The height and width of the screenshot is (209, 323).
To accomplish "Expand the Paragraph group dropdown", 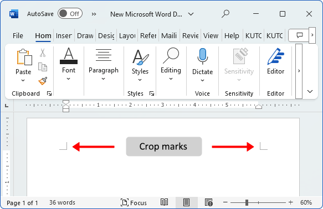I will (104, 79).
